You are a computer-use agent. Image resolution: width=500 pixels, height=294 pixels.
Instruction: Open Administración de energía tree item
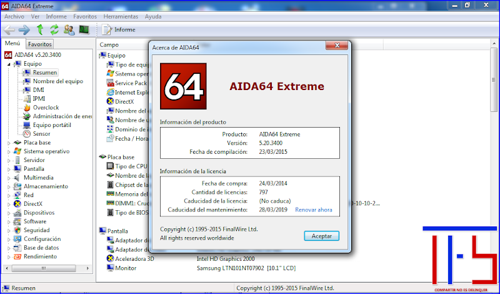62,116
